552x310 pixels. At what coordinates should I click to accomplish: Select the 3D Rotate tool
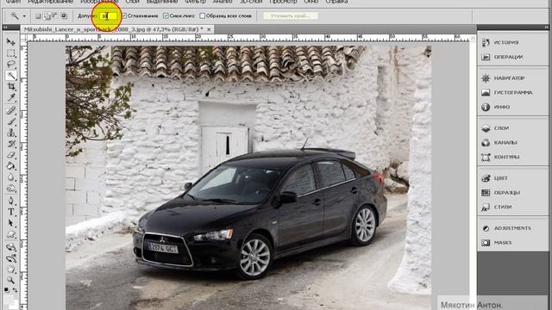coord(11,247)
